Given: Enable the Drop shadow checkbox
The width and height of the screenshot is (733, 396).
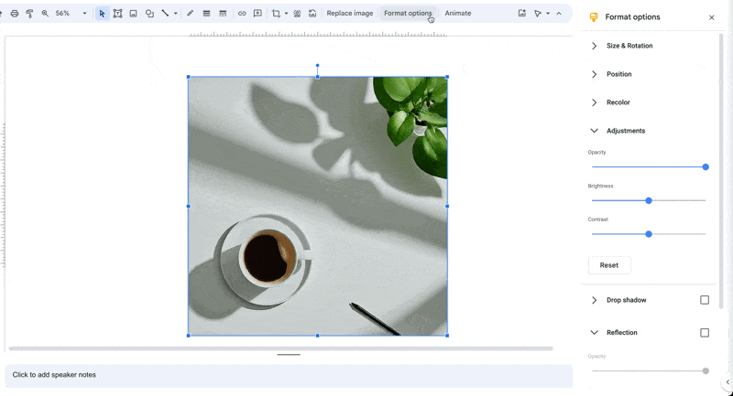Looking at the screenshot, I should (705, 300).
